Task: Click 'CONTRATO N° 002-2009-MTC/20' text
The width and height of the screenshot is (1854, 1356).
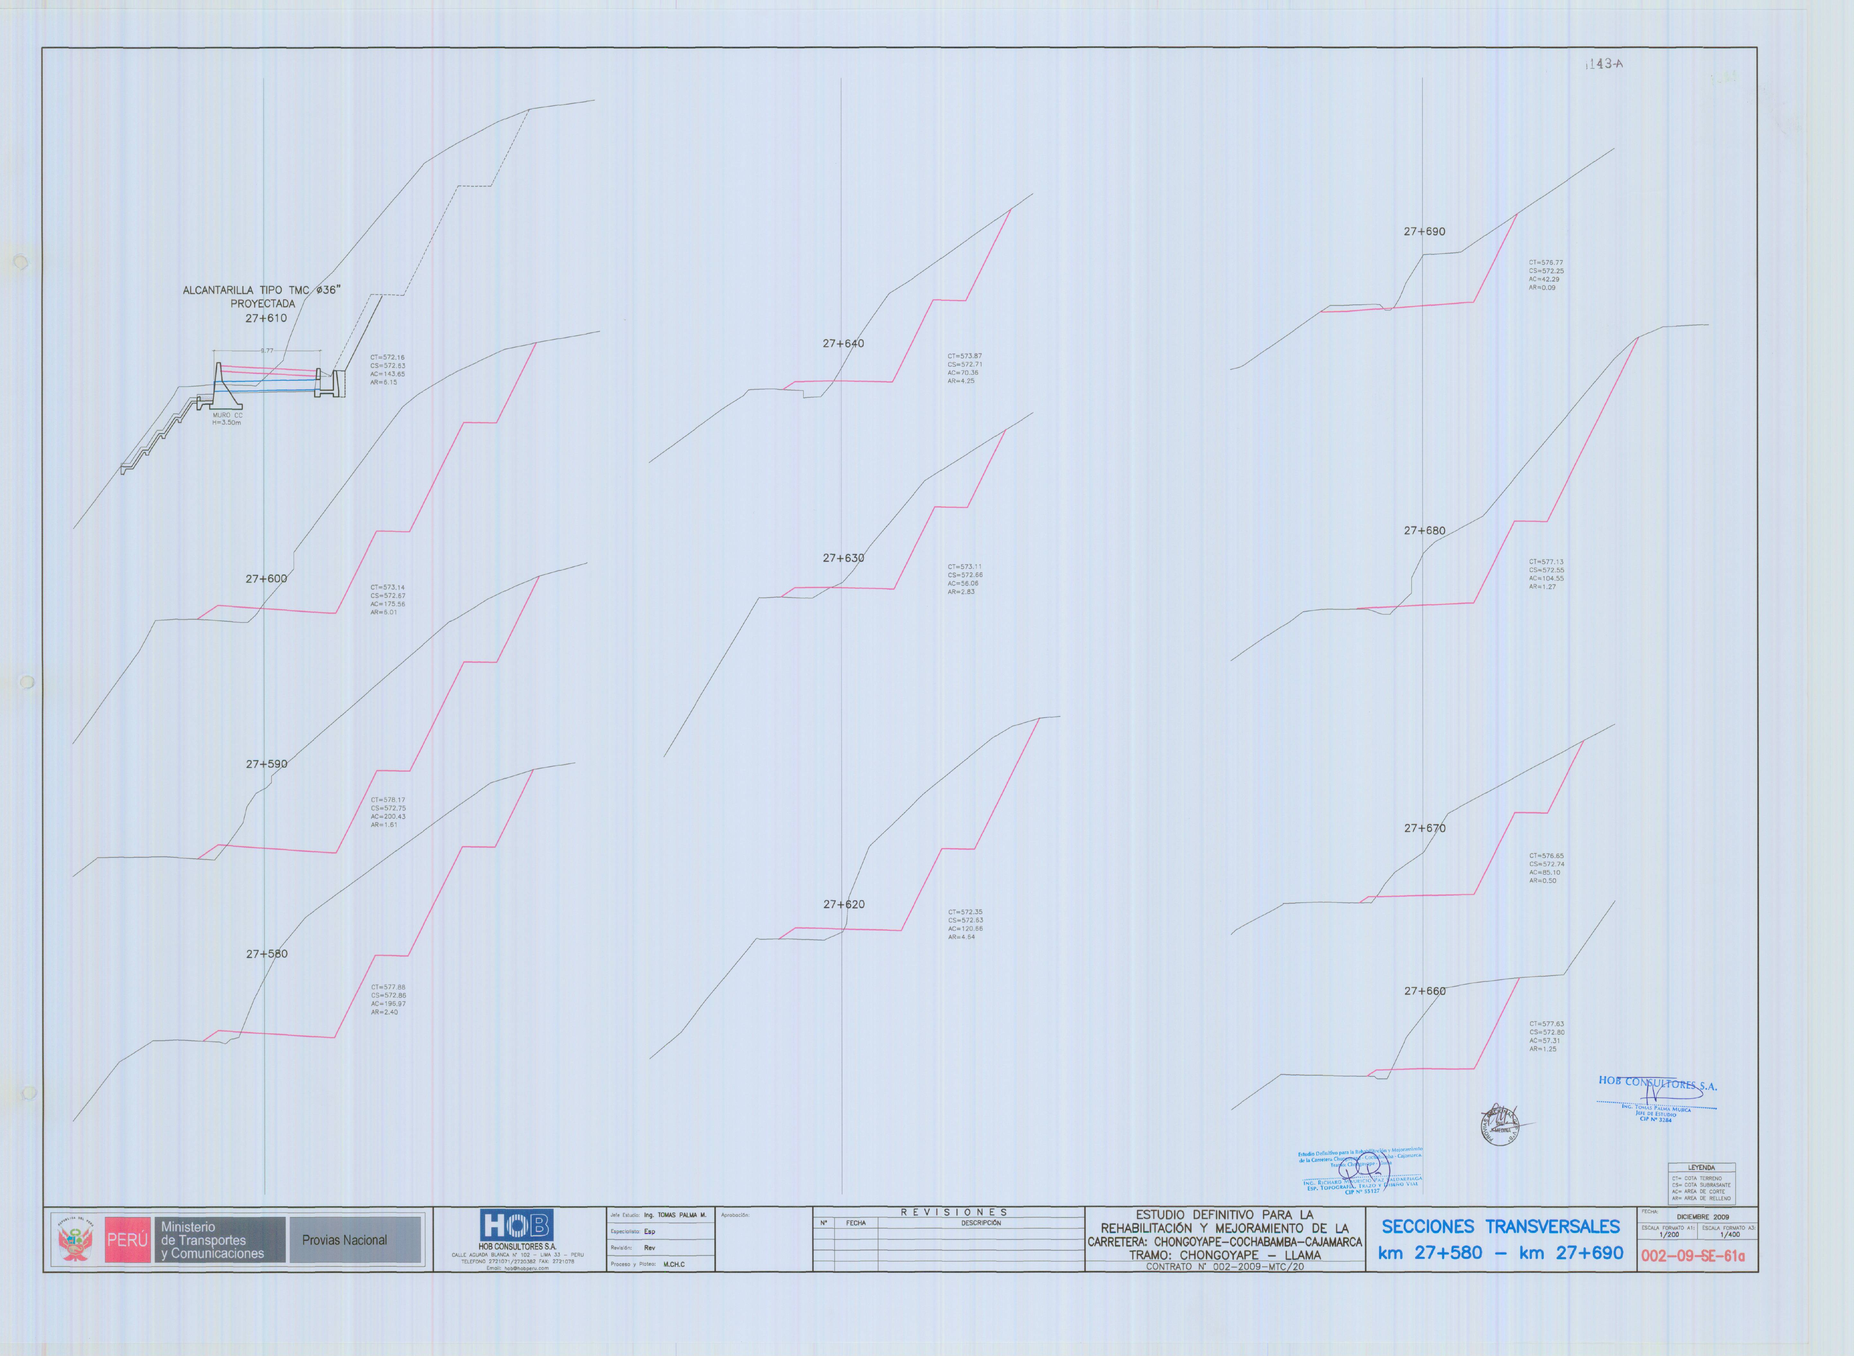Action: coord(1224,1266)
